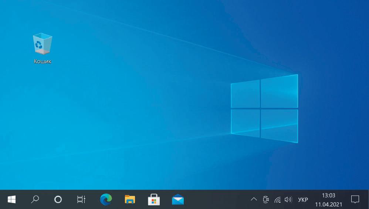
Task: Open Wi-Fi network status icon
Action: click(278, 200)
